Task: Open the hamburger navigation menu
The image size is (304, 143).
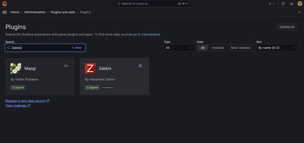Action: tap(5, 12)
